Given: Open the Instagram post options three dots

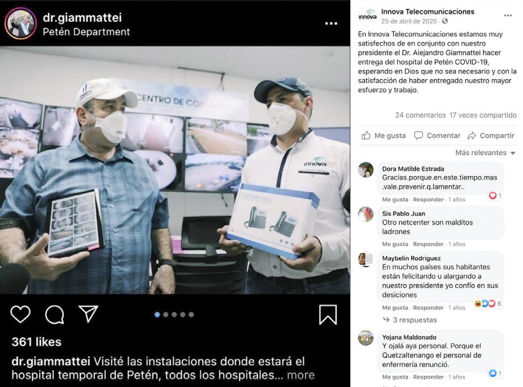Looking at the screenshot, I should pyautogui.click(x=331, y=23).
